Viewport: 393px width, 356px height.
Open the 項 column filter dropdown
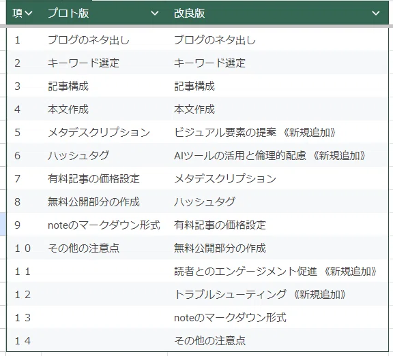pyautogui.click(x=29, y=13)
